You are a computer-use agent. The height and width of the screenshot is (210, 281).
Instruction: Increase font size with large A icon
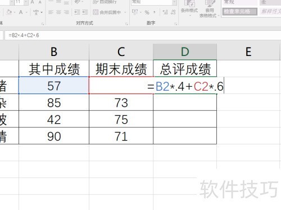(33, 2)
